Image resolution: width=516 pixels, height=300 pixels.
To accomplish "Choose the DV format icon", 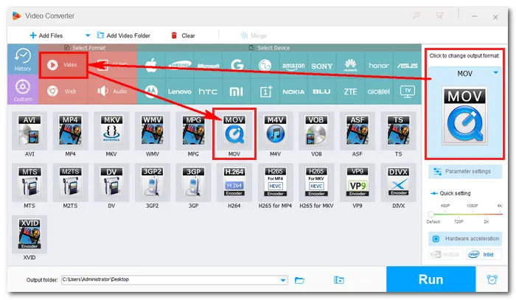I will click(111, 183).
